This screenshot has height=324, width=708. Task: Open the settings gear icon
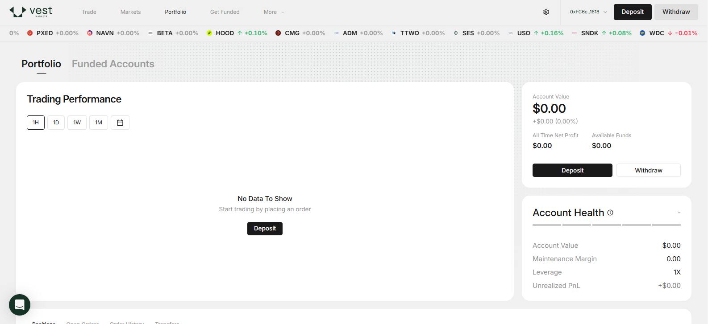pyautogui.click(x=546, y=12)
